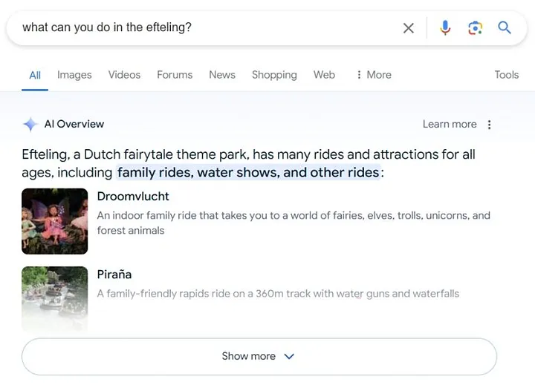
Task: Open AI Overview three-dot options menu
Action: click(489, 125)
